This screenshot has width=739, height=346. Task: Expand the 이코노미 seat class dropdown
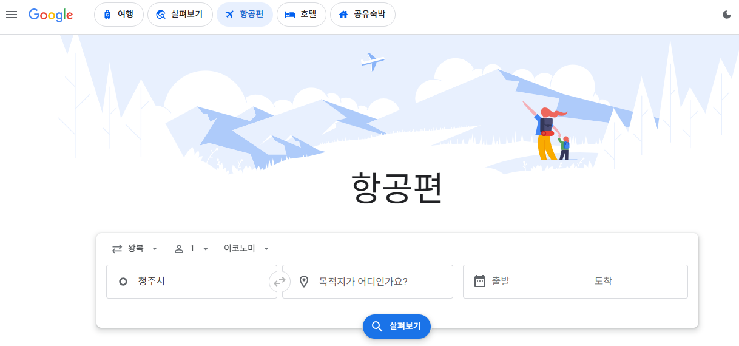(246, 249)
